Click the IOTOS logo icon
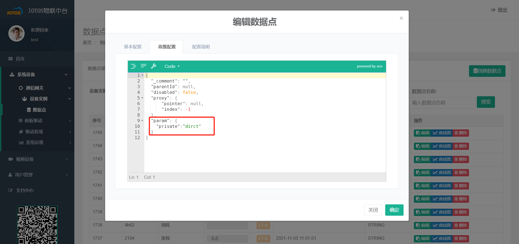Image resolution: width=519 pixels, height=244 pixels. [15, 11]
